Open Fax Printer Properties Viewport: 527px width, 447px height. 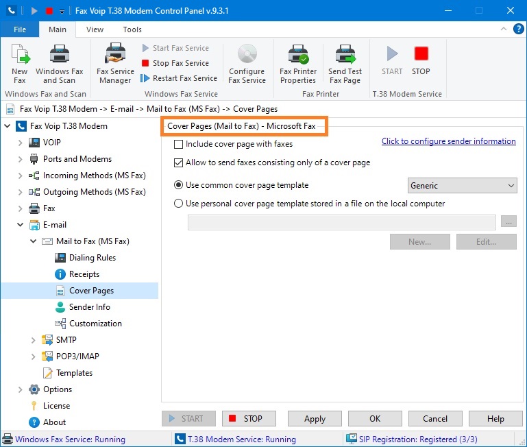298,64
